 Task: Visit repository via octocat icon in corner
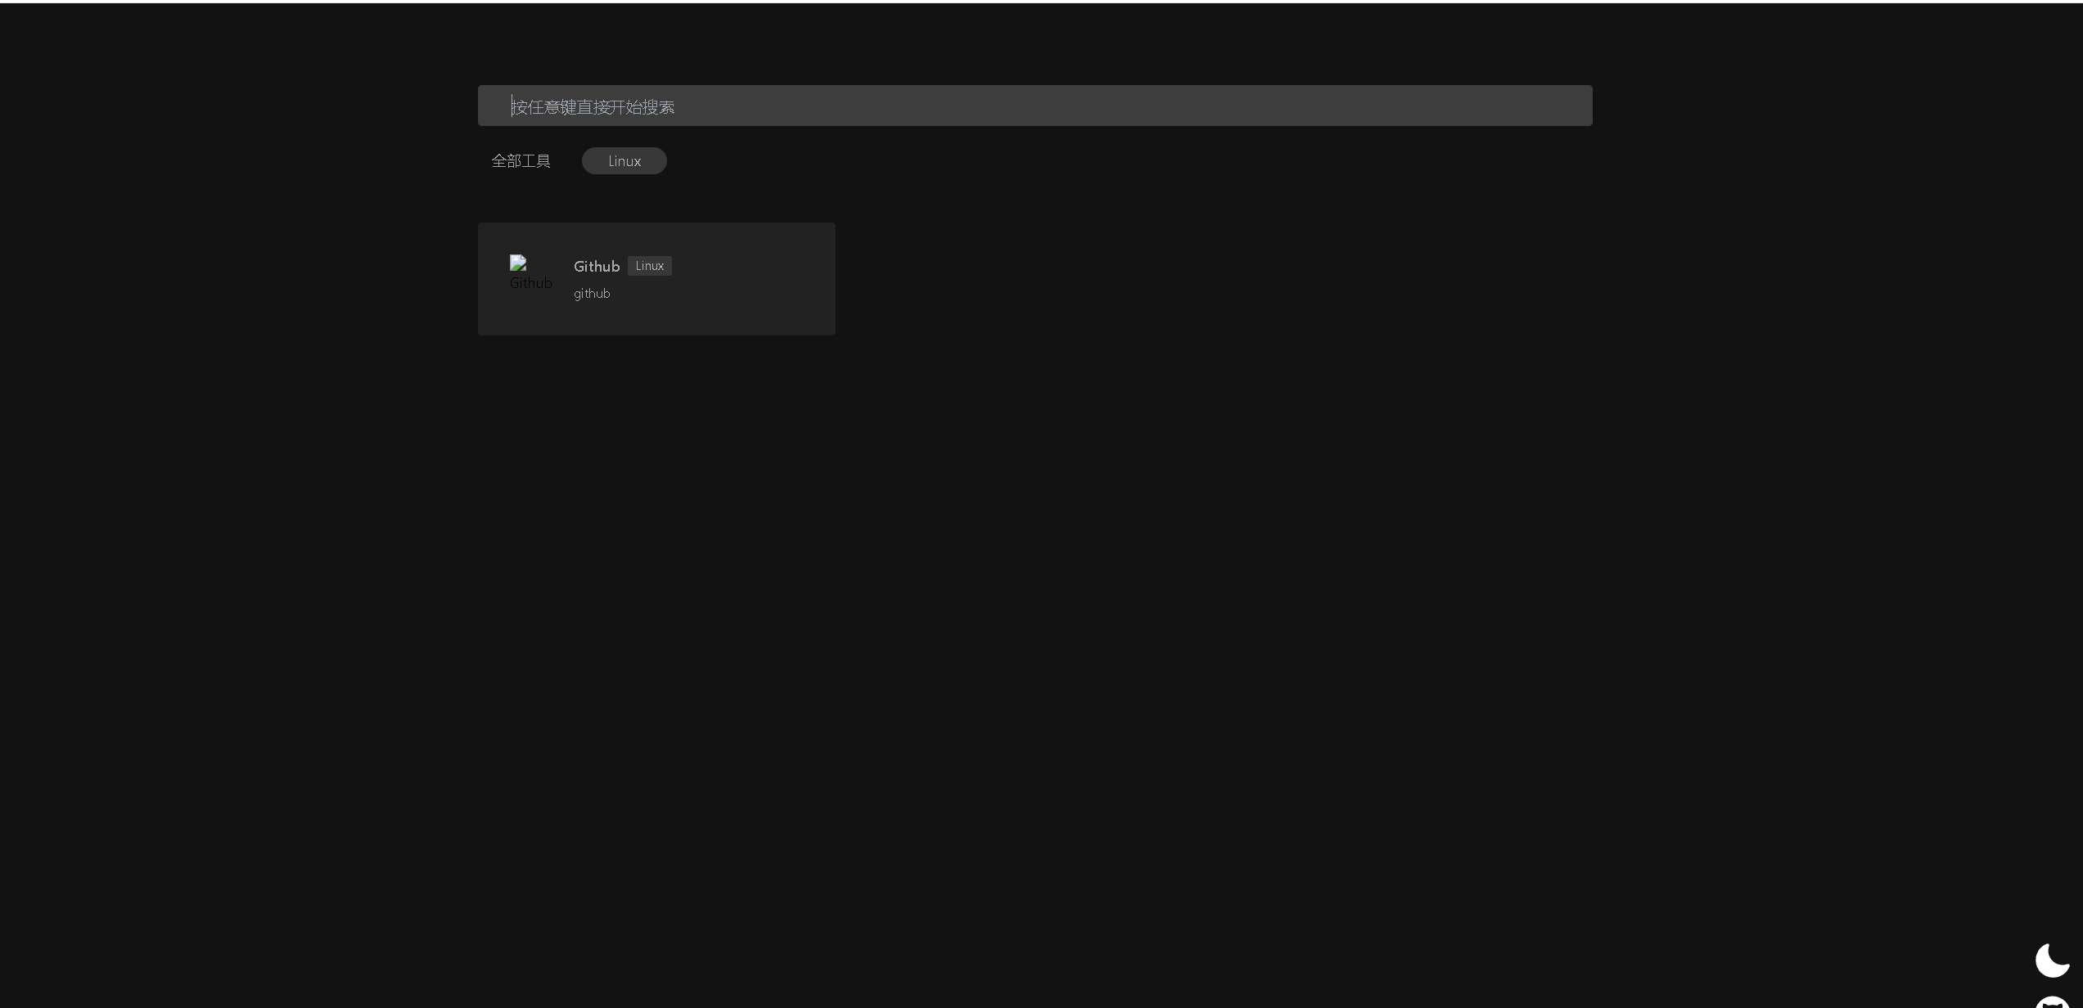click(x=2052, y=1002)
